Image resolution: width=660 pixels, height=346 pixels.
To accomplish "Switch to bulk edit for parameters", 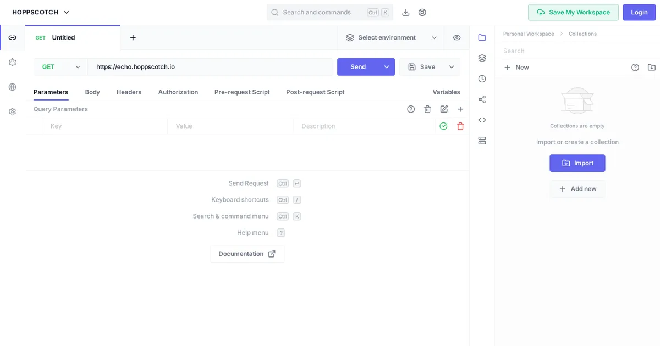I will (x=444, y=109).
